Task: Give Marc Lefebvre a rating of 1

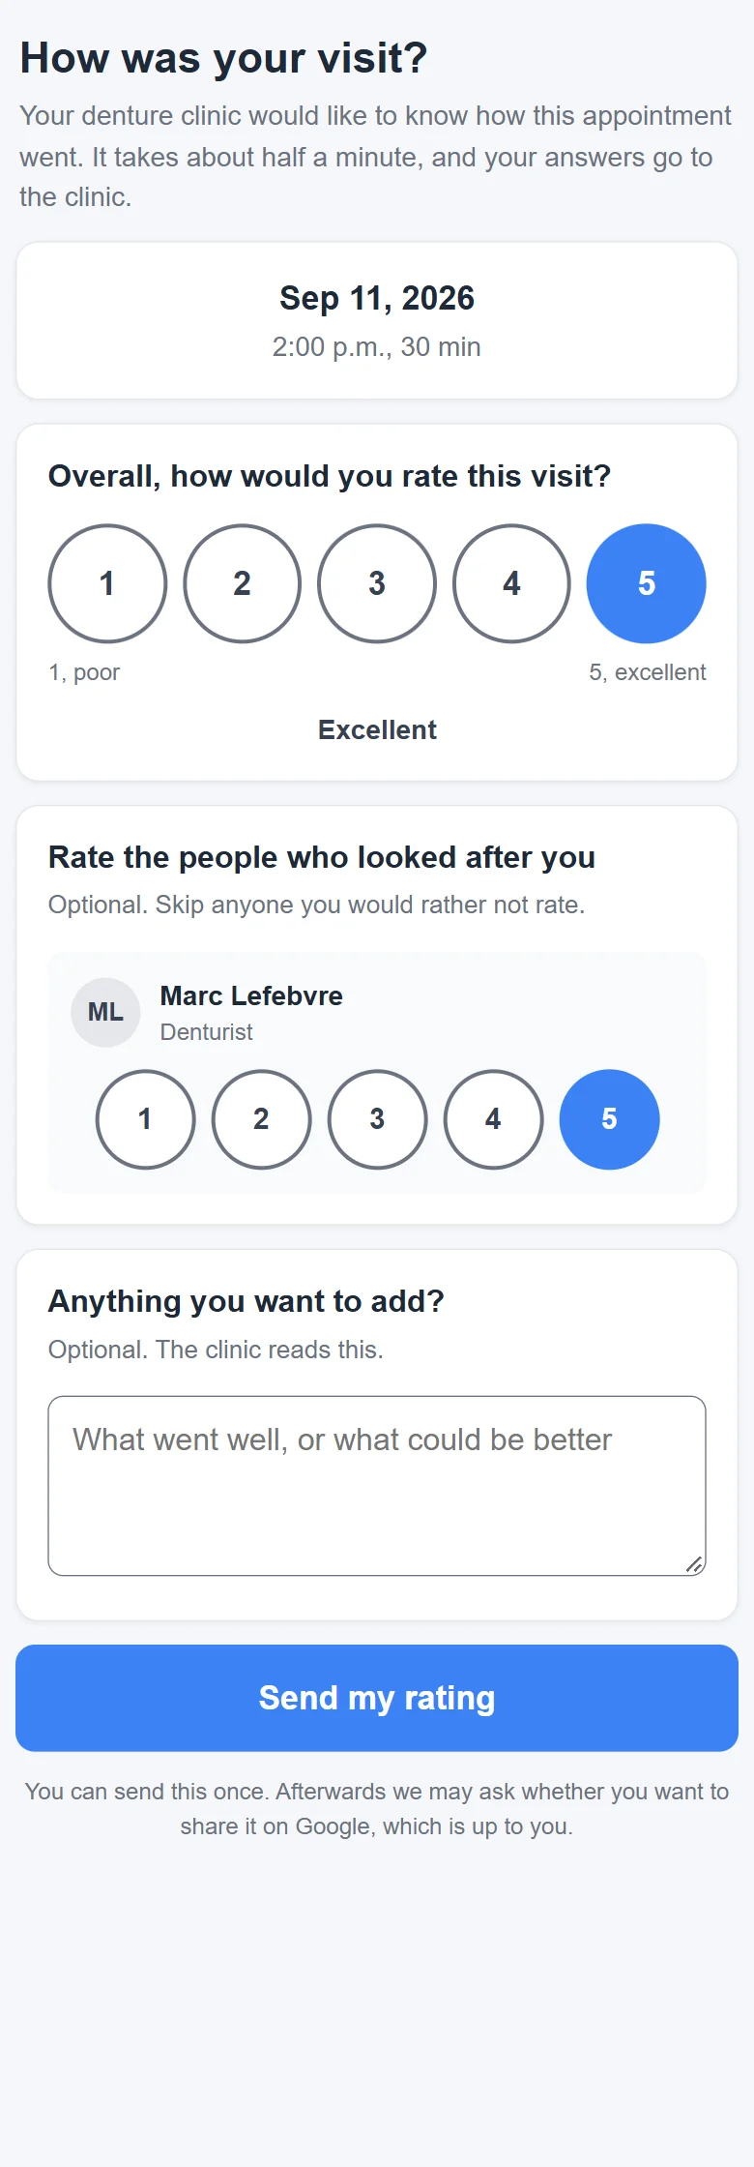Action: click(145, 1119)
